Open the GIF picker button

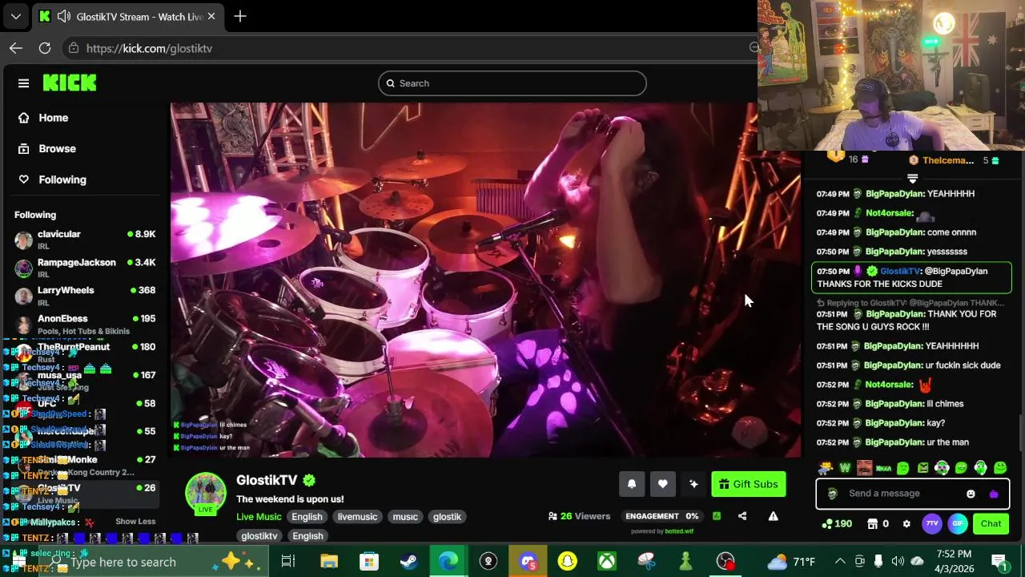click(x=958, y=524)
